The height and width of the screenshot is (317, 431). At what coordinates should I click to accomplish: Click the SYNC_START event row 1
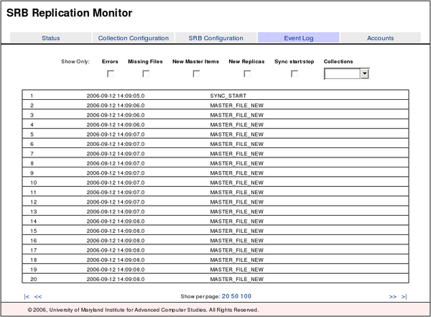click(x=215, y=95)
